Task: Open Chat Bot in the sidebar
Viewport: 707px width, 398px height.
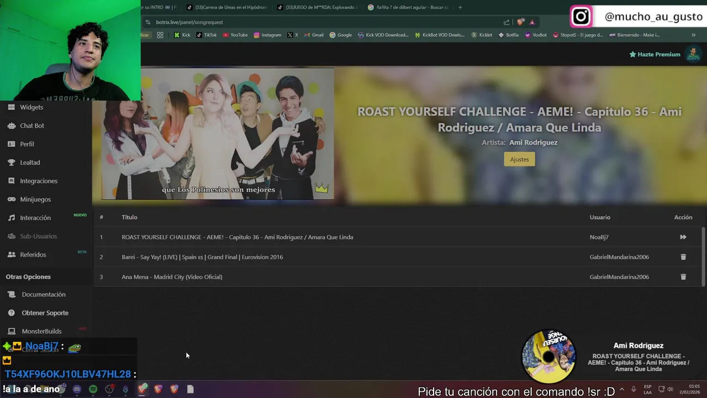Action: pyautogui.click(x=32, y=125)
